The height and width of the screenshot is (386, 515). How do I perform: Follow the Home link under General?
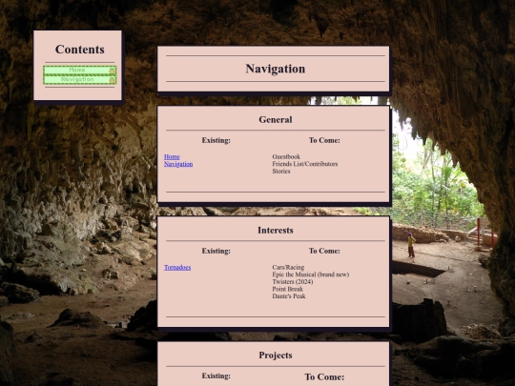172,157
